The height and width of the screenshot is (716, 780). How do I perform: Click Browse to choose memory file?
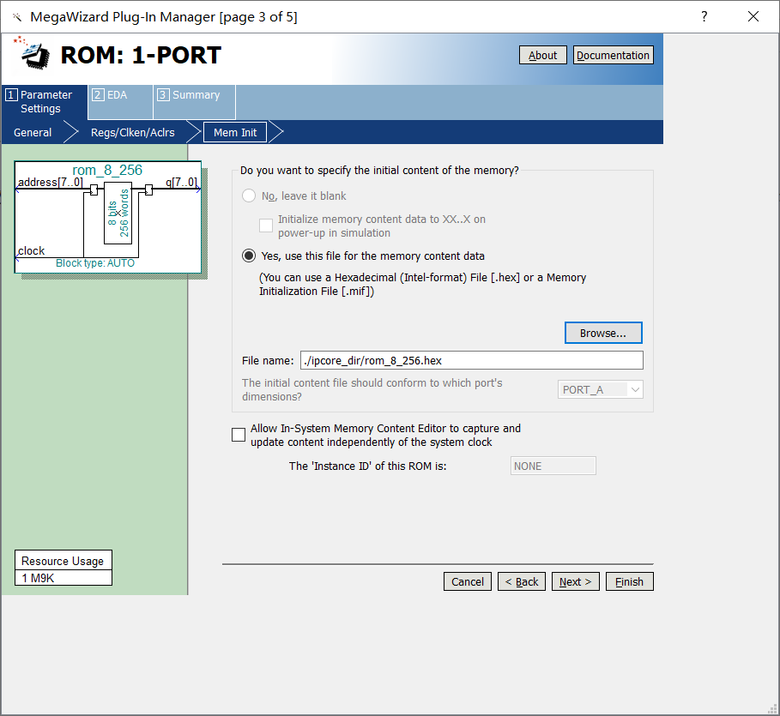(x=603, y=334)
